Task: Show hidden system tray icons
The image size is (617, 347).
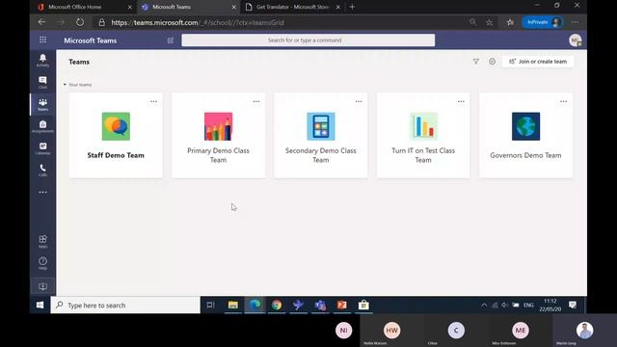Action: tap(484, 305)
